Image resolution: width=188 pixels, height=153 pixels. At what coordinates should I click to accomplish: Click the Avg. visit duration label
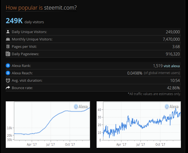click(27, 80)
